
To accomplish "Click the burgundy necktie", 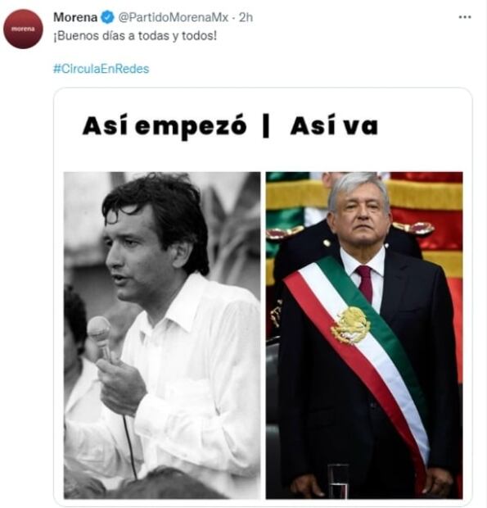I will point(365,282).
